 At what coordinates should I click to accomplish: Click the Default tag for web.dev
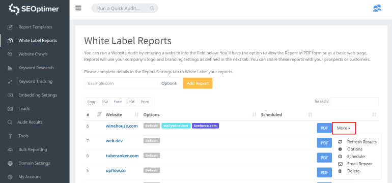tap(152, 141)
